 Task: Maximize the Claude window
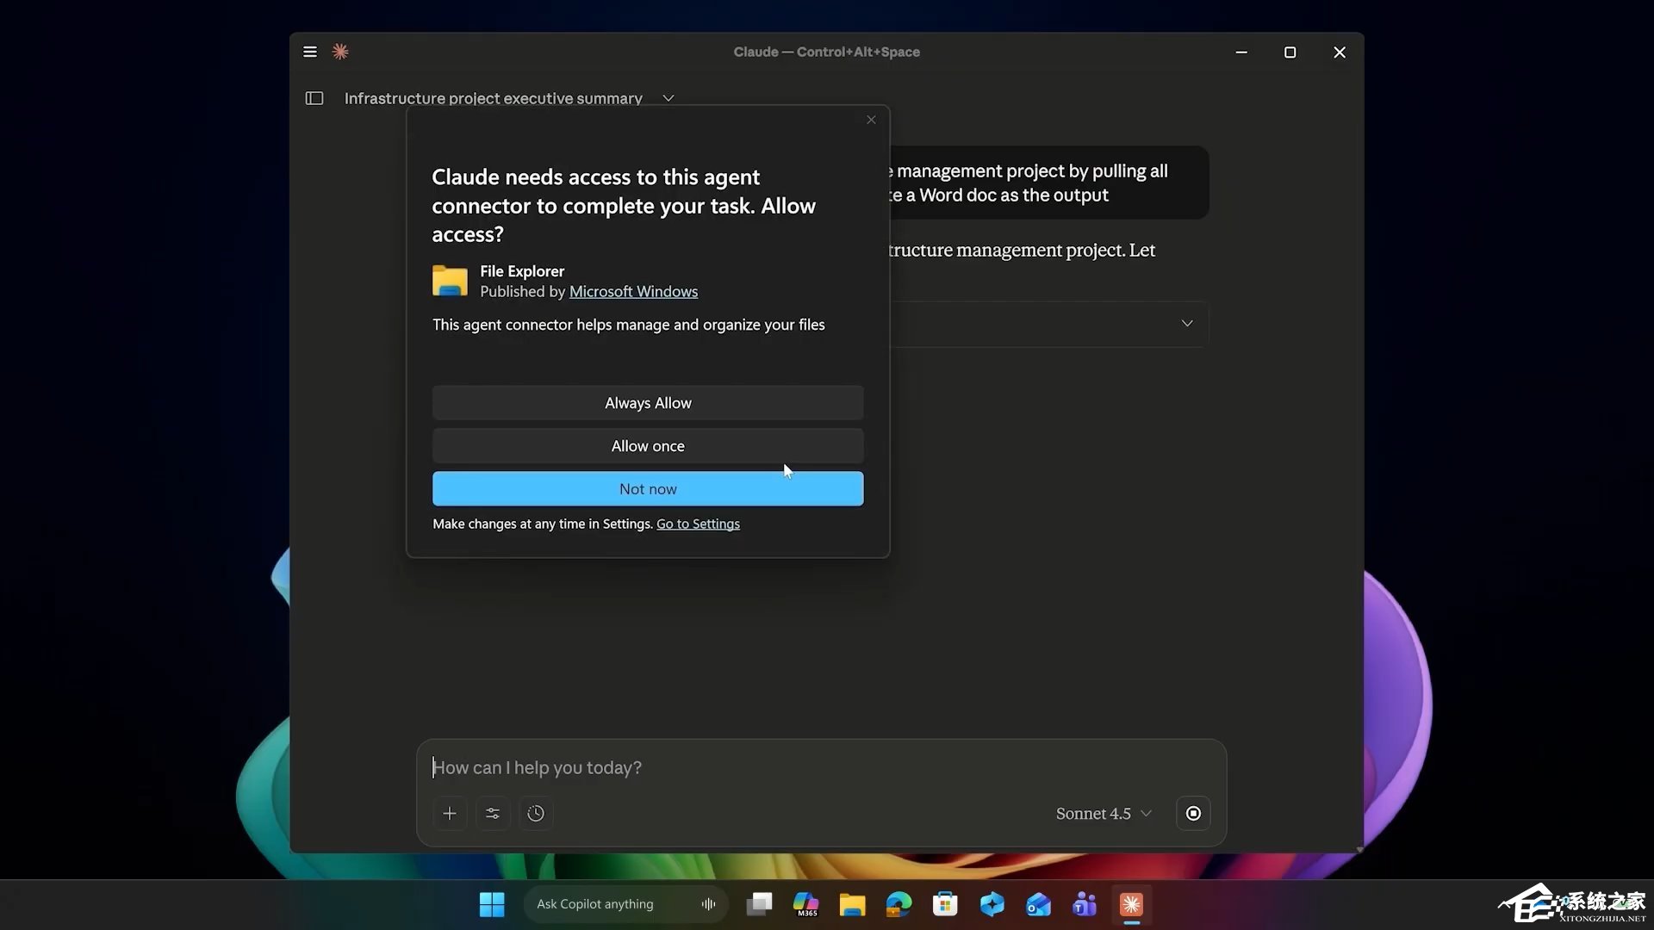[1290, 52]
